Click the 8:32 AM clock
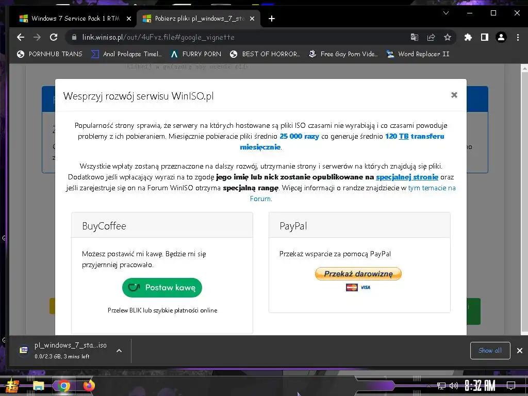This screenshot has height=396, width=528. [480, 386]
